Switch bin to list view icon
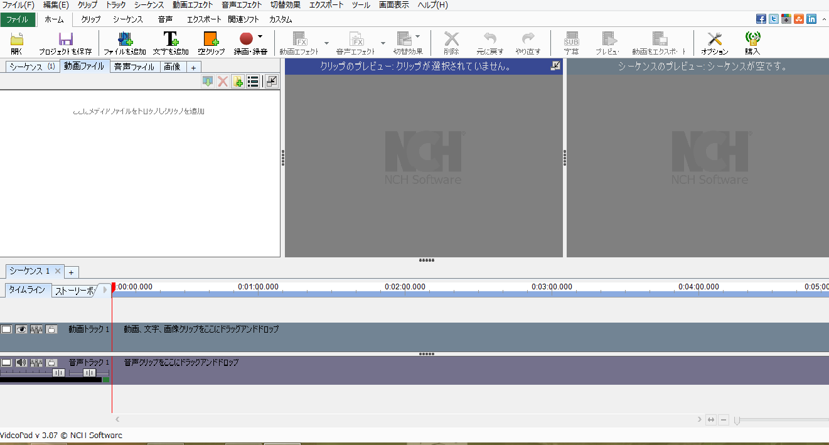 (x=253, y=81)
